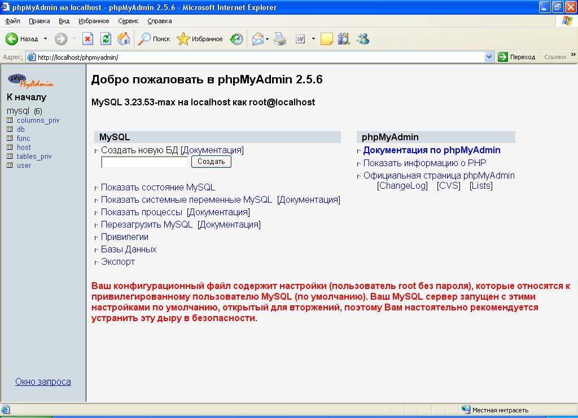Click the Print toolbar icon
Image resolution: width=578 pixels, height=418 pixels.
click(x=280, y=39)
